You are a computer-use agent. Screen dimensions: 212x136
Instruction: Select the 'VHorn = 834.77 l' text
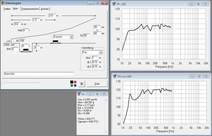pos(86,119)
